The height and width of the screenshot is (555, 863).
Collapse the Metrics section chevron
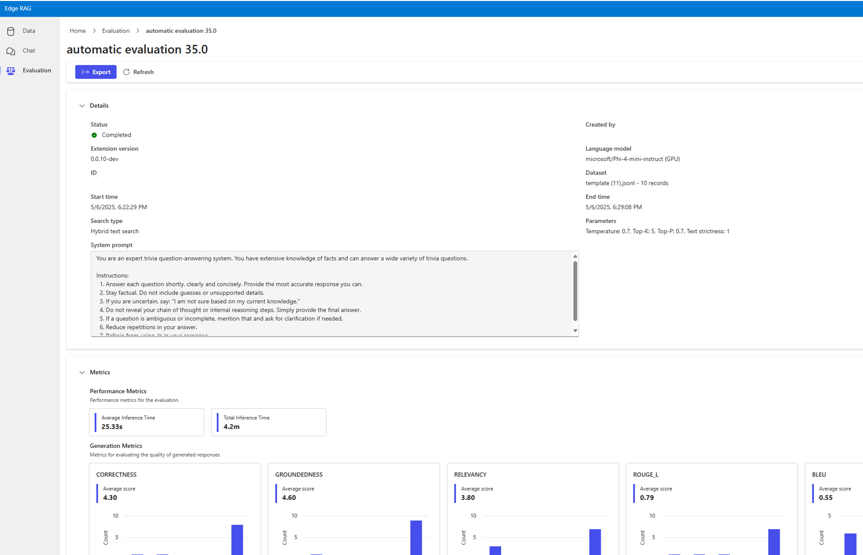[82, 373]
